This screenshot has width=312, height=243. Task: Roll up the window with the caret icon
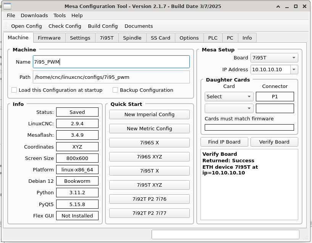pyautogui.click(x=278, y=6)
